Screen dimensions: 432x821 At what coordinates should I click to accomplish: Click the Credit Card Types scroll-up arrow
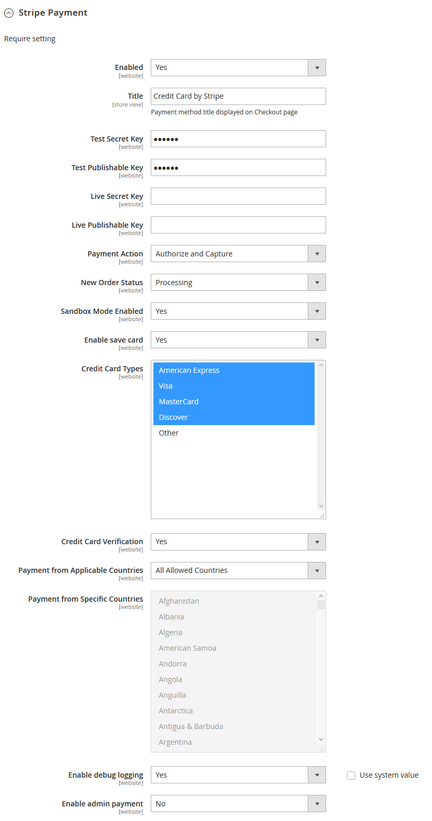pos(321,365)
